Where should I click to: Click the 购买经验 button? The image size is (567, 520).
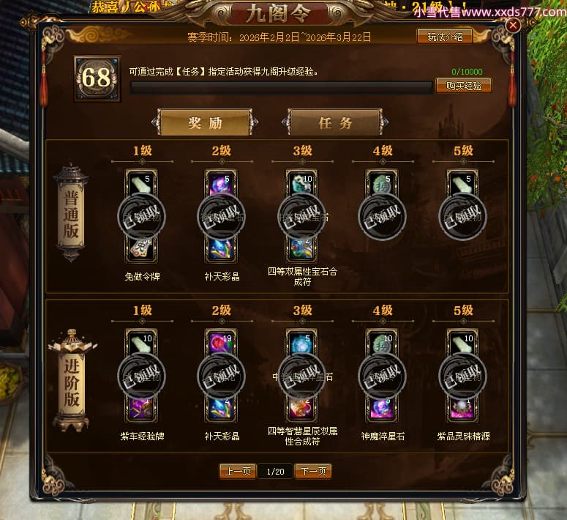coord(464,86)
